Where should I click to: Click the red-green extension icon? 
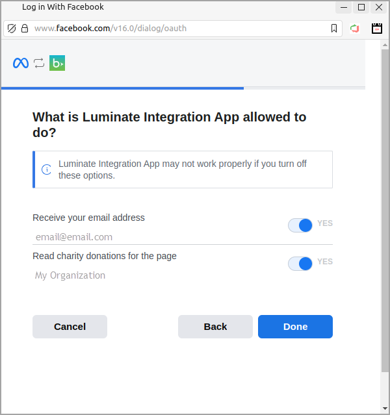(x=354, y=29)
